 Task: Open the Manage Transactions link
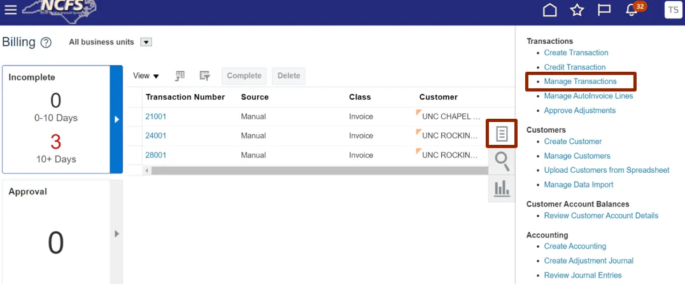click(580, 81)
